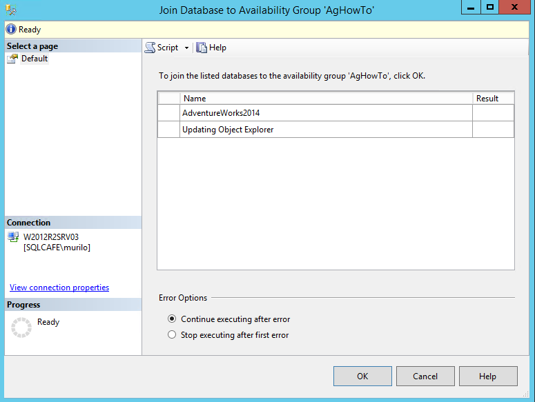Click the Default page icon
Image resolution: width=535 pixels, height=402 pixels.
pos(12,59)
